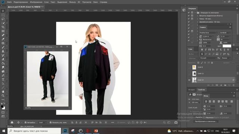This screenshot has width=239, height=134.
Task: Open the Редактирование menu
Action: click(21, 2)
